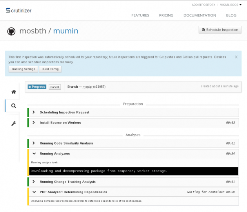
Task: Open the mumin repository link
Action: coord(66,31)
